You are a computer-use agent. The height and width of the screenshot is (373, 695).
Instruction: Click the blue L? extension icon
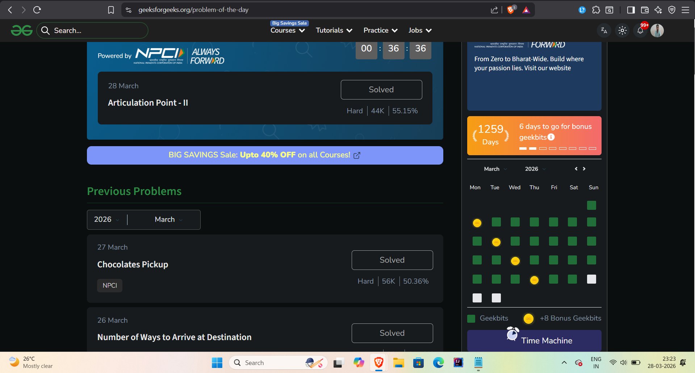pos(582,10)
